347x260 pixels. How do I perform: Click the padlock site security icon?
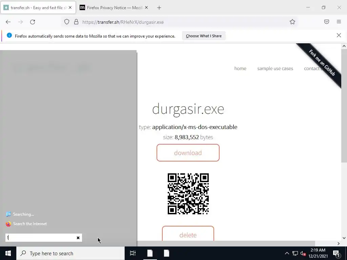click(76, 22)
